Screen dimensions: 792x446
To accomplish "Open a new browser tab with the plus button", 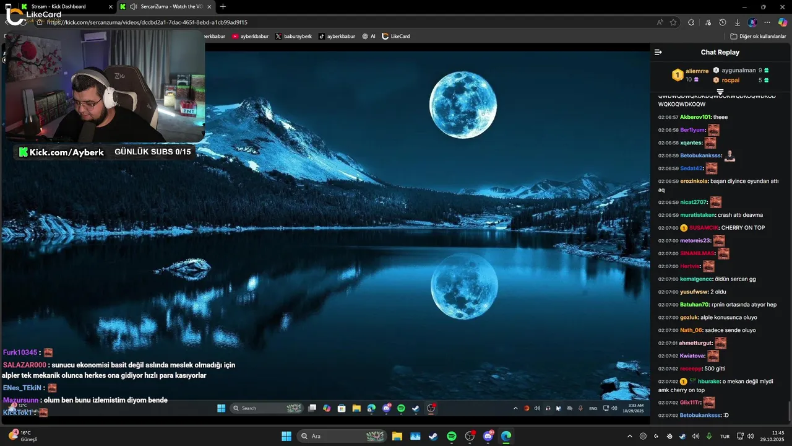I will pos(223,7).
